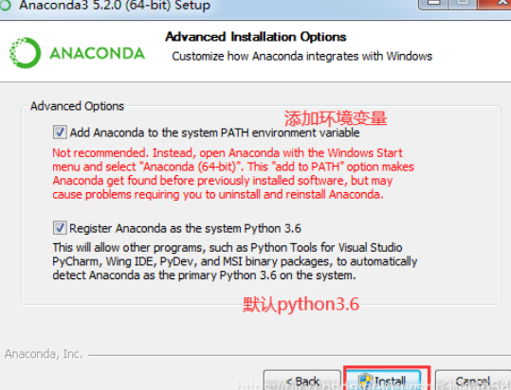This screenshot has width=511, height=390.
Task: Click 'Anaconda3 5.2.0 (64-bit) Setup' window title
Action: click(115, 5)
